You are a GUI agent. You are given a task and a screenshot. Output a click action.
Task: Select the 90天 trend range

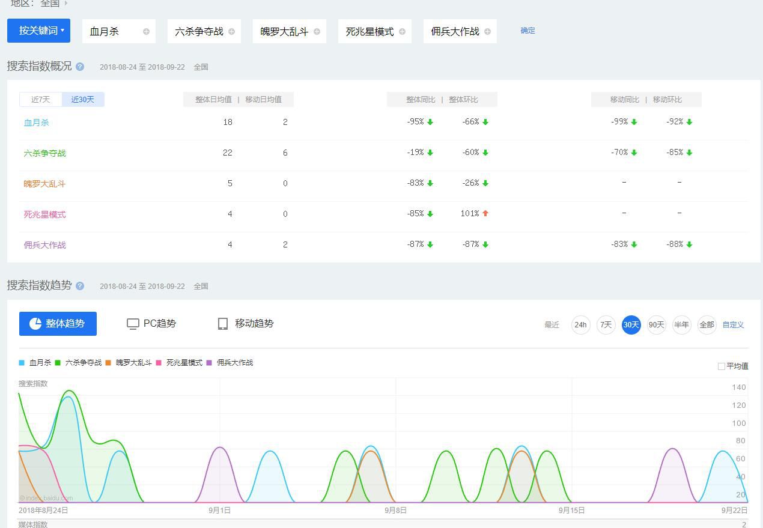pyautogui.click(x=656, y=325)
